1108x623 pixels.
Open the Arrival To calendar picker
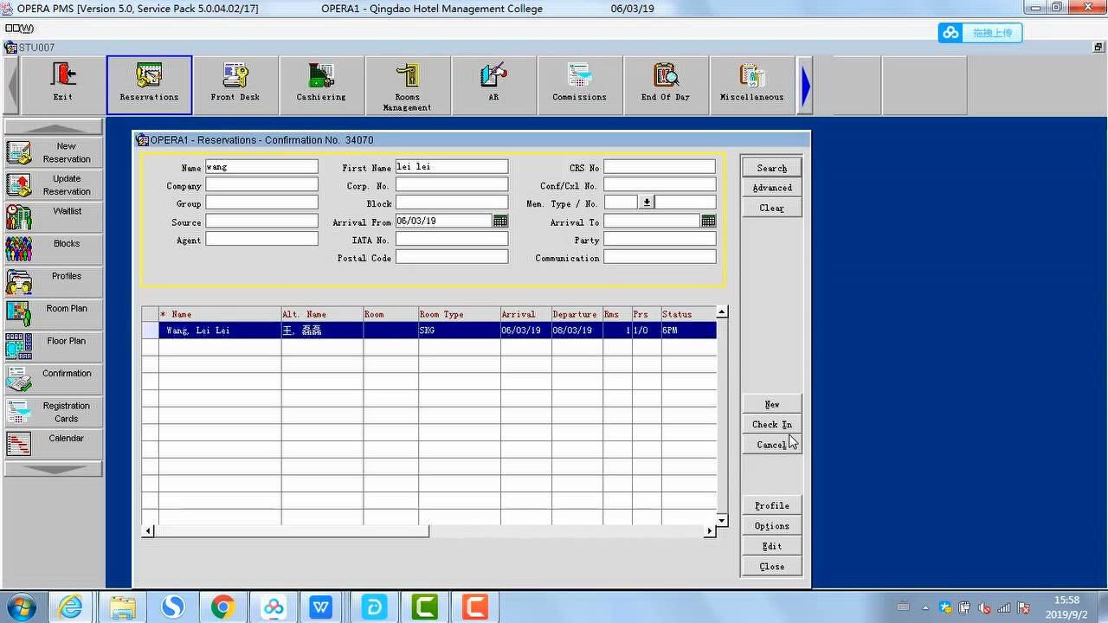click(x=708, y=222)
